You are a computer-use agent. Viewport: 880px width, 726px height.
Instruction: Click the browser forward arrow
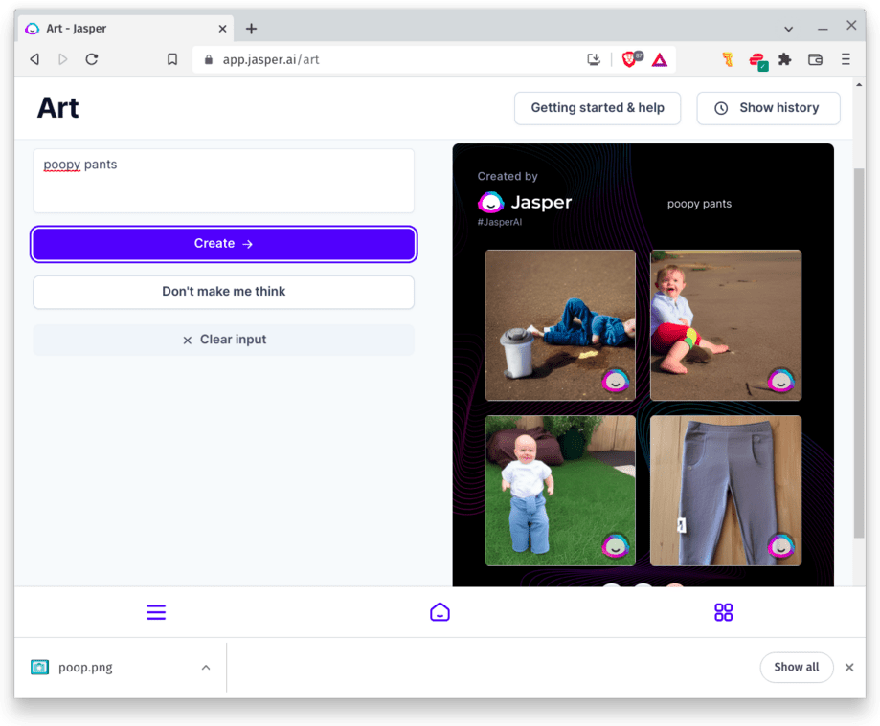point(63,59)
